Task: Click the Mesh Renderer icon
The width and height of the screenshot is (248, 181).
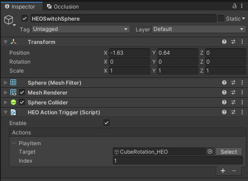Action: pos(13,92)
